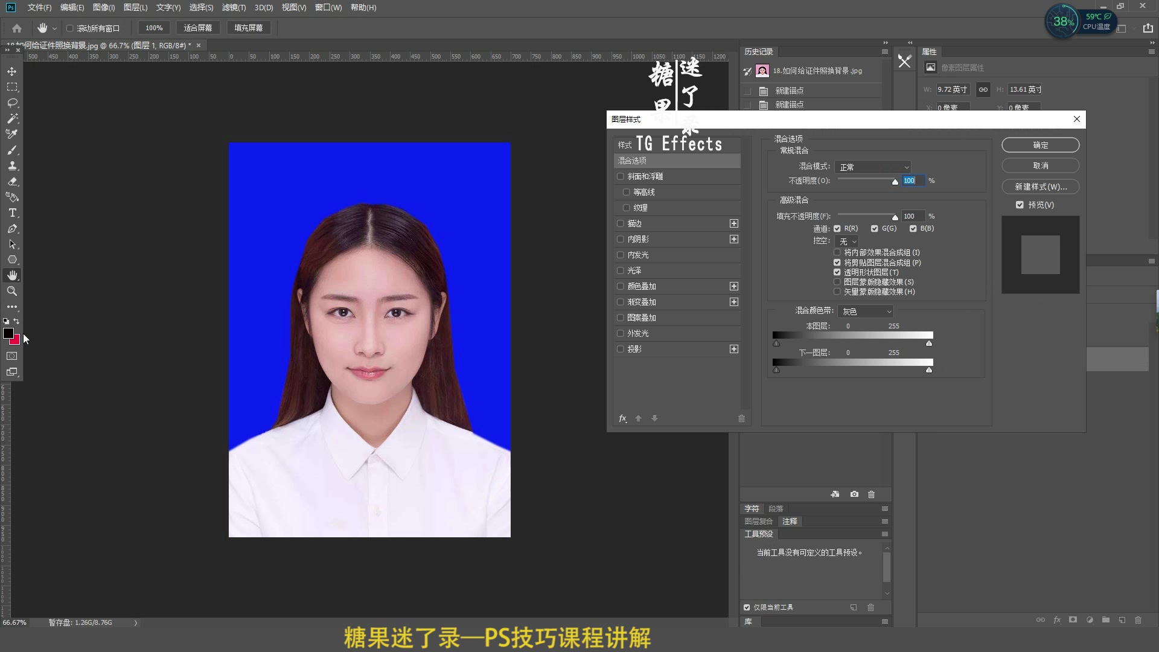Click the foreground color swatch
Screen dimensions: 1159x652
[x=8, y=333]
